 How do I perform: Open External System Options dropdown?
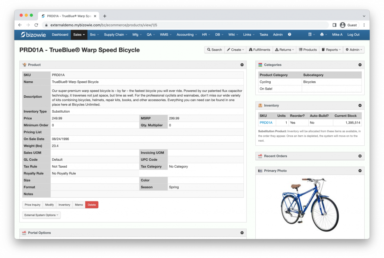41,215
